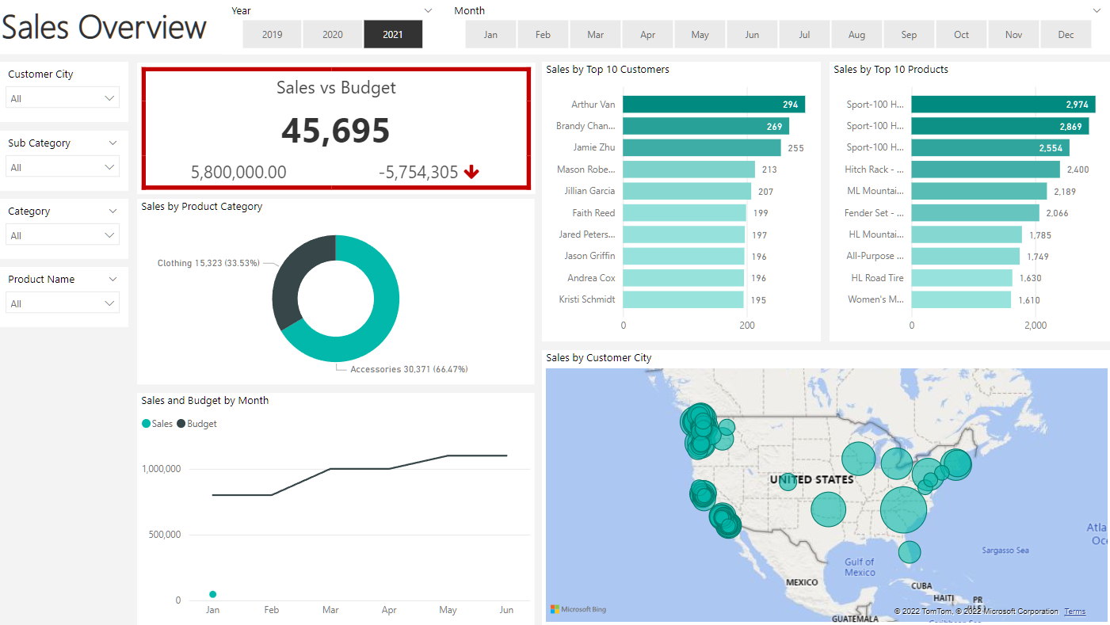The height and width of the screenshot is (625, 1110).
Task: Click the Sales by Top 10 Products title
Action: click(x=891, y=70)
